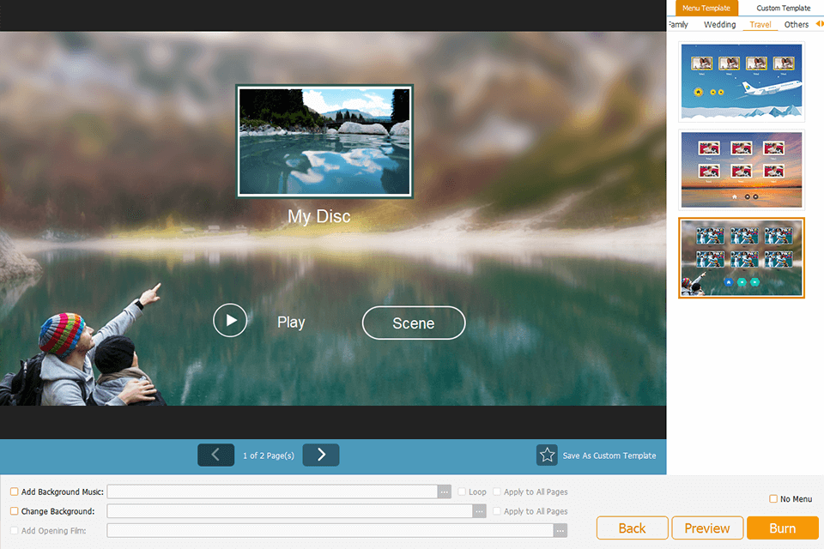Open the browse icon for background music
824x549 pixels.
(x=445, y=491)
